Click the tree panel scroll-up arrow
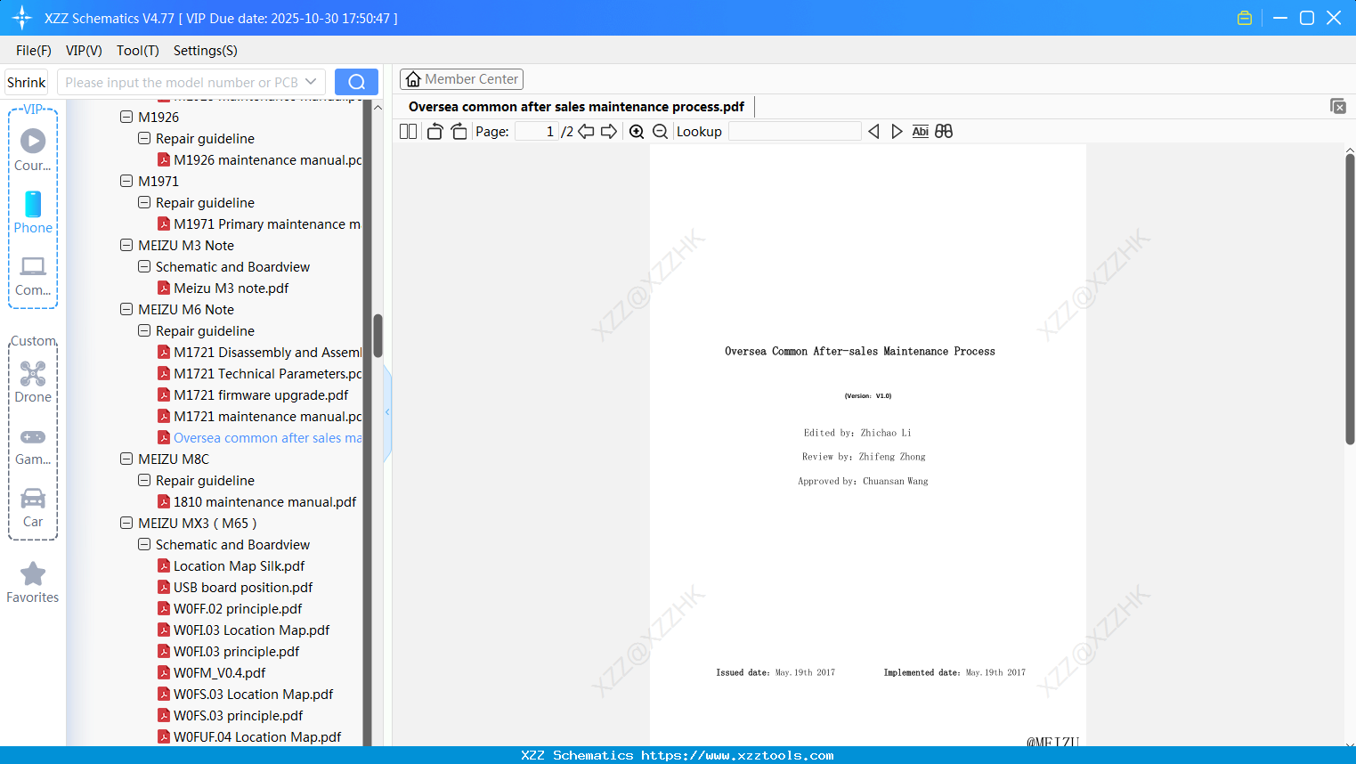Screen dimensions: 1356x764 point(378,107)
